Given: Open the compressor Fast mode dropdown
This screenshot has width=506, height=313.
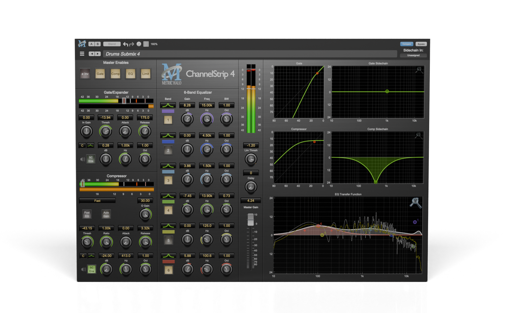Looking at the screenshot, I should (97, 201).
